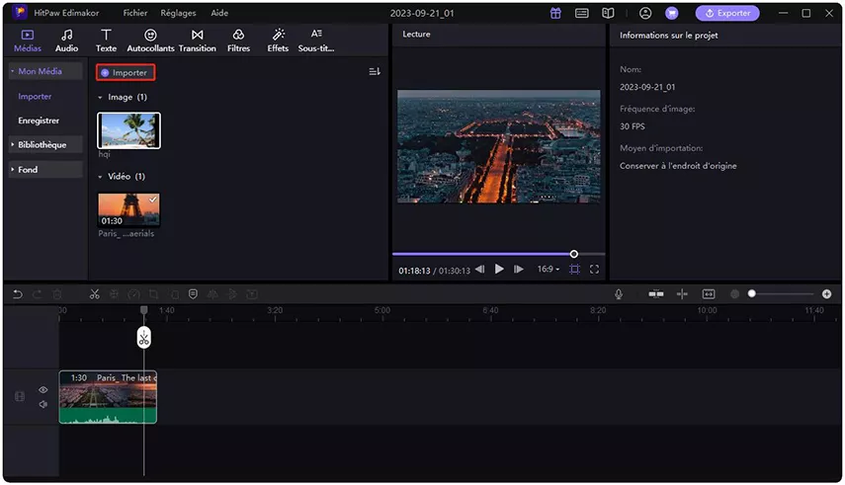Click the marker shield icon
The width and height of the screenshot is (845, 485).
click(193, 294)
